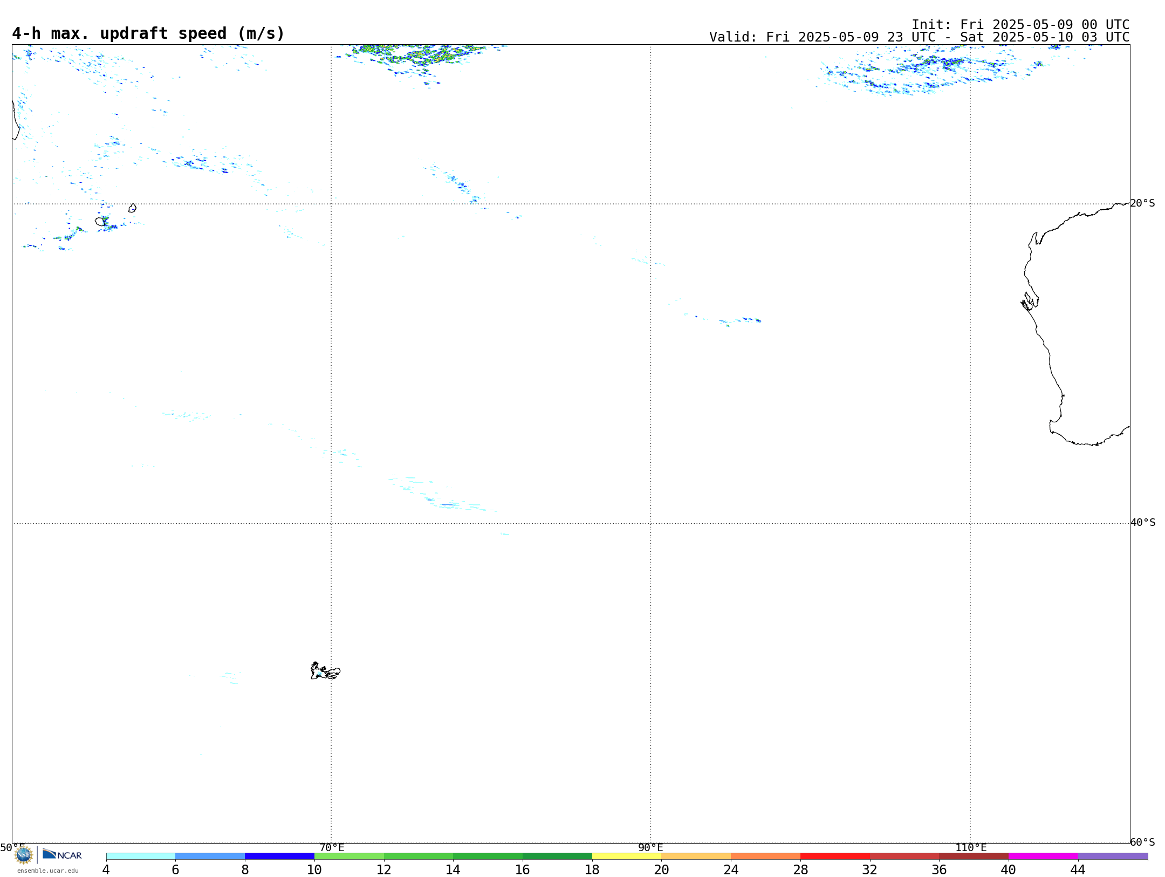Pick the light blue 6–8 m/s swatch
1165x877 pixels.
point(210,856)
